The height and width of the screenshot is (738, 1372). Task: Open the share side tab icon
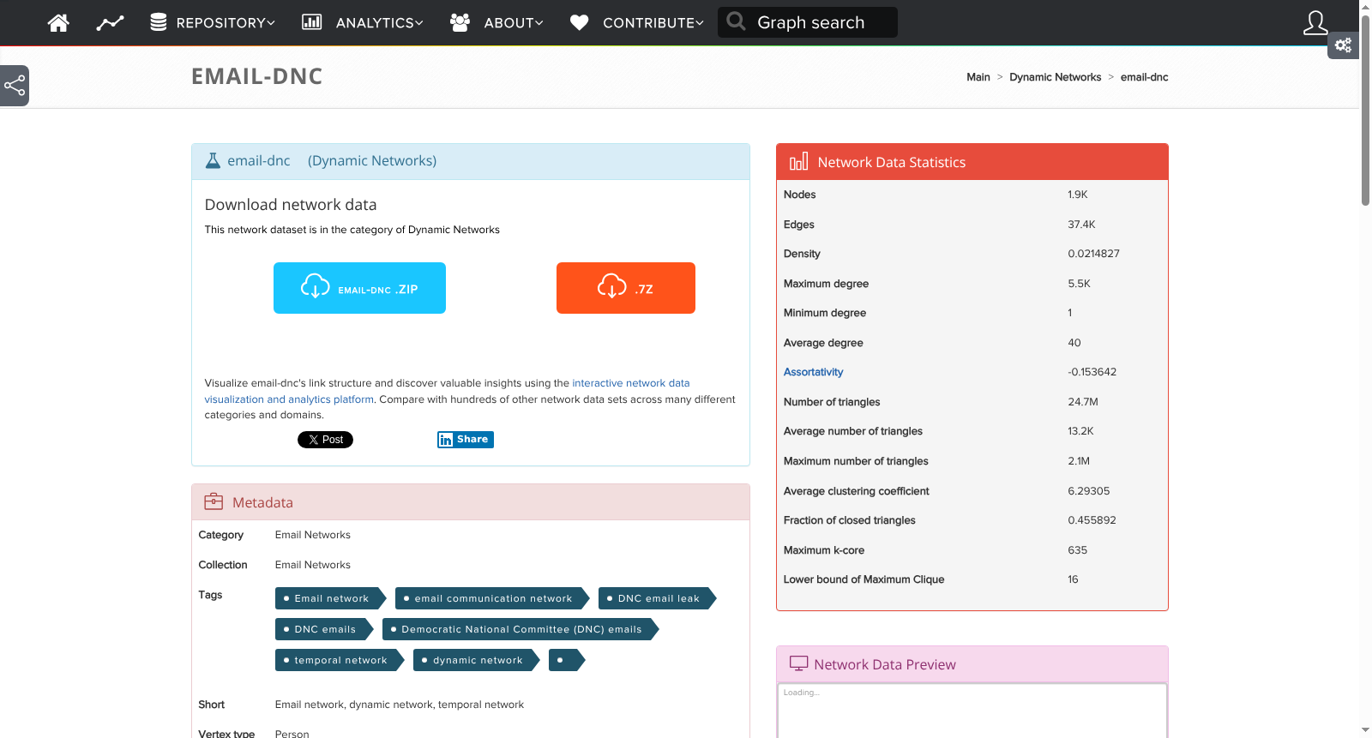pyautogui.click(x=15, y=86)
